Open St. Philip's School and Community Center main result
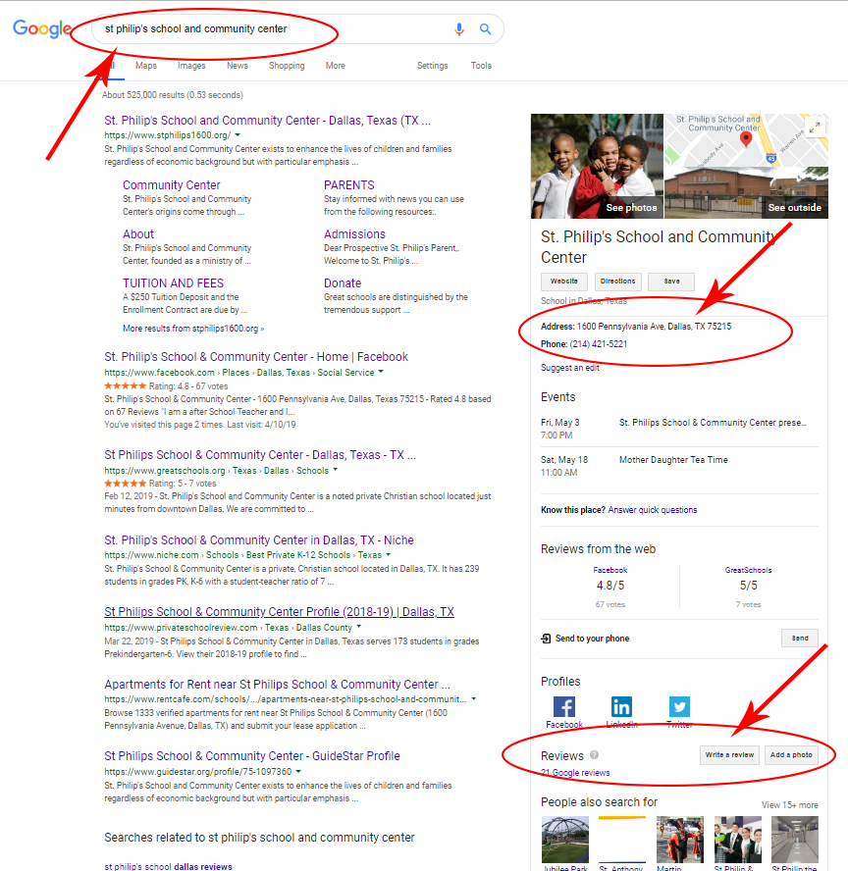 (x=267, y=121)
